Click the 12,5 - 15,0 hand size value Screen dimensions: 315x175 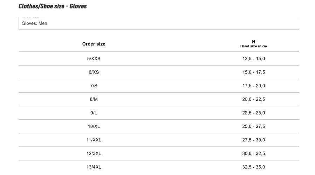tap(253, 59)
